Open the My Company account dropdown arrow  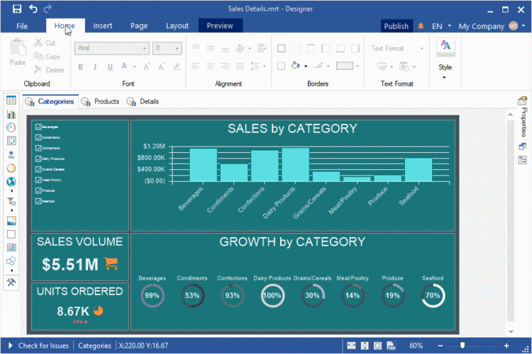(523, 26)
